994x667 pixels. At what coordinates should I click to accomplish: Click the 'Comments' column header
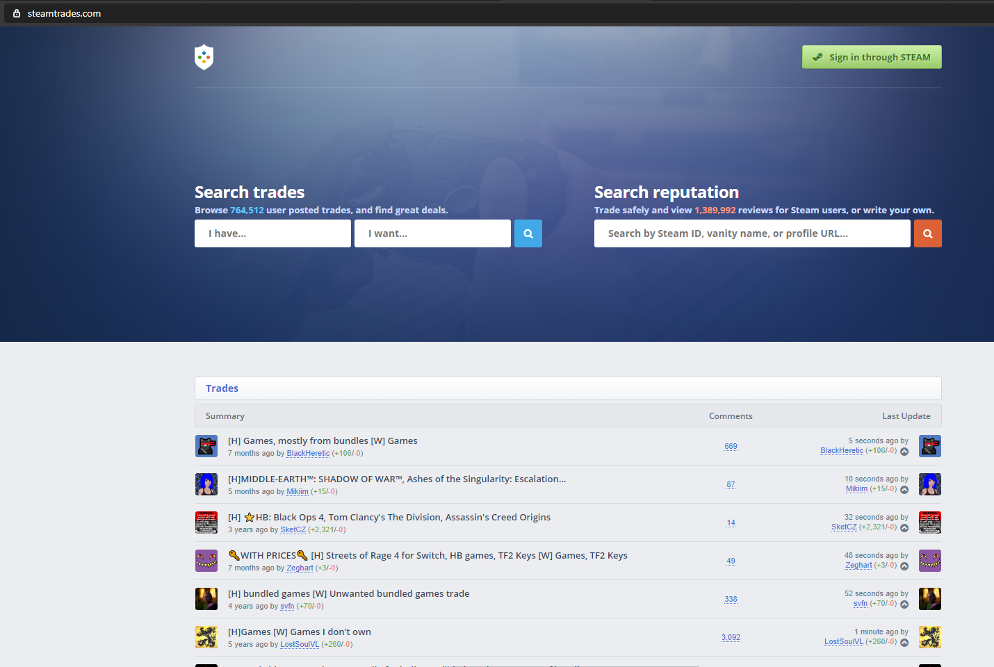731,416
